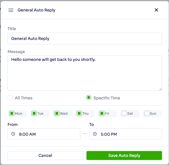Screen dimensions: 169x165
Task: Close the General Auto Reply dialog
Action: pos(156,10)
